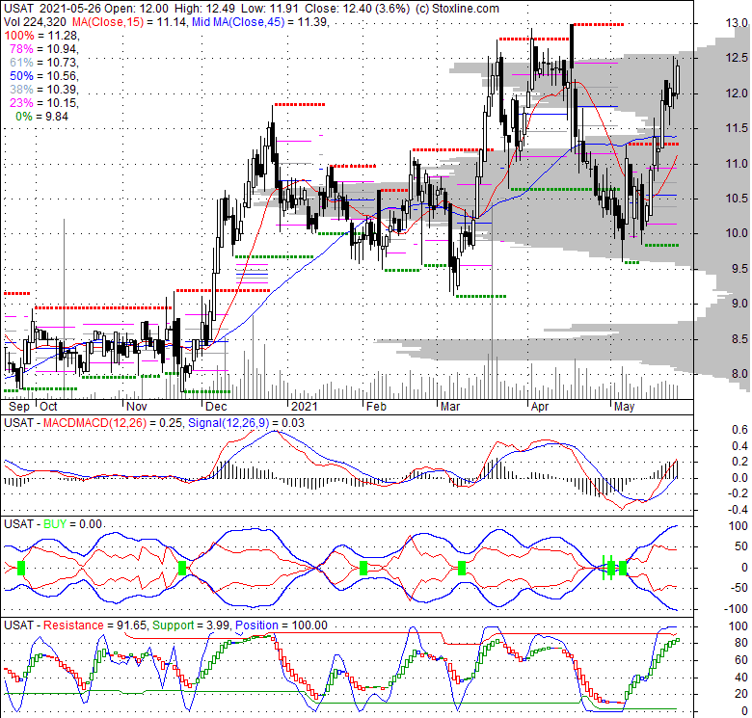Select the 'Mid MA(Close,45) = 11.39' legend
Viewport: 752px width, 718px height.
[260, 22]
